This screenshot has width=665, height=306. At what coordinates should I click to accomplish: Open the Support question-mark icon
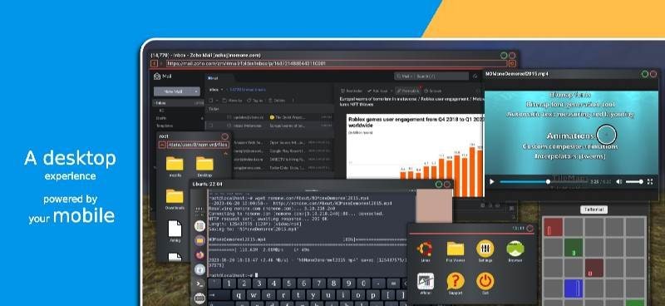click(455, 281)
